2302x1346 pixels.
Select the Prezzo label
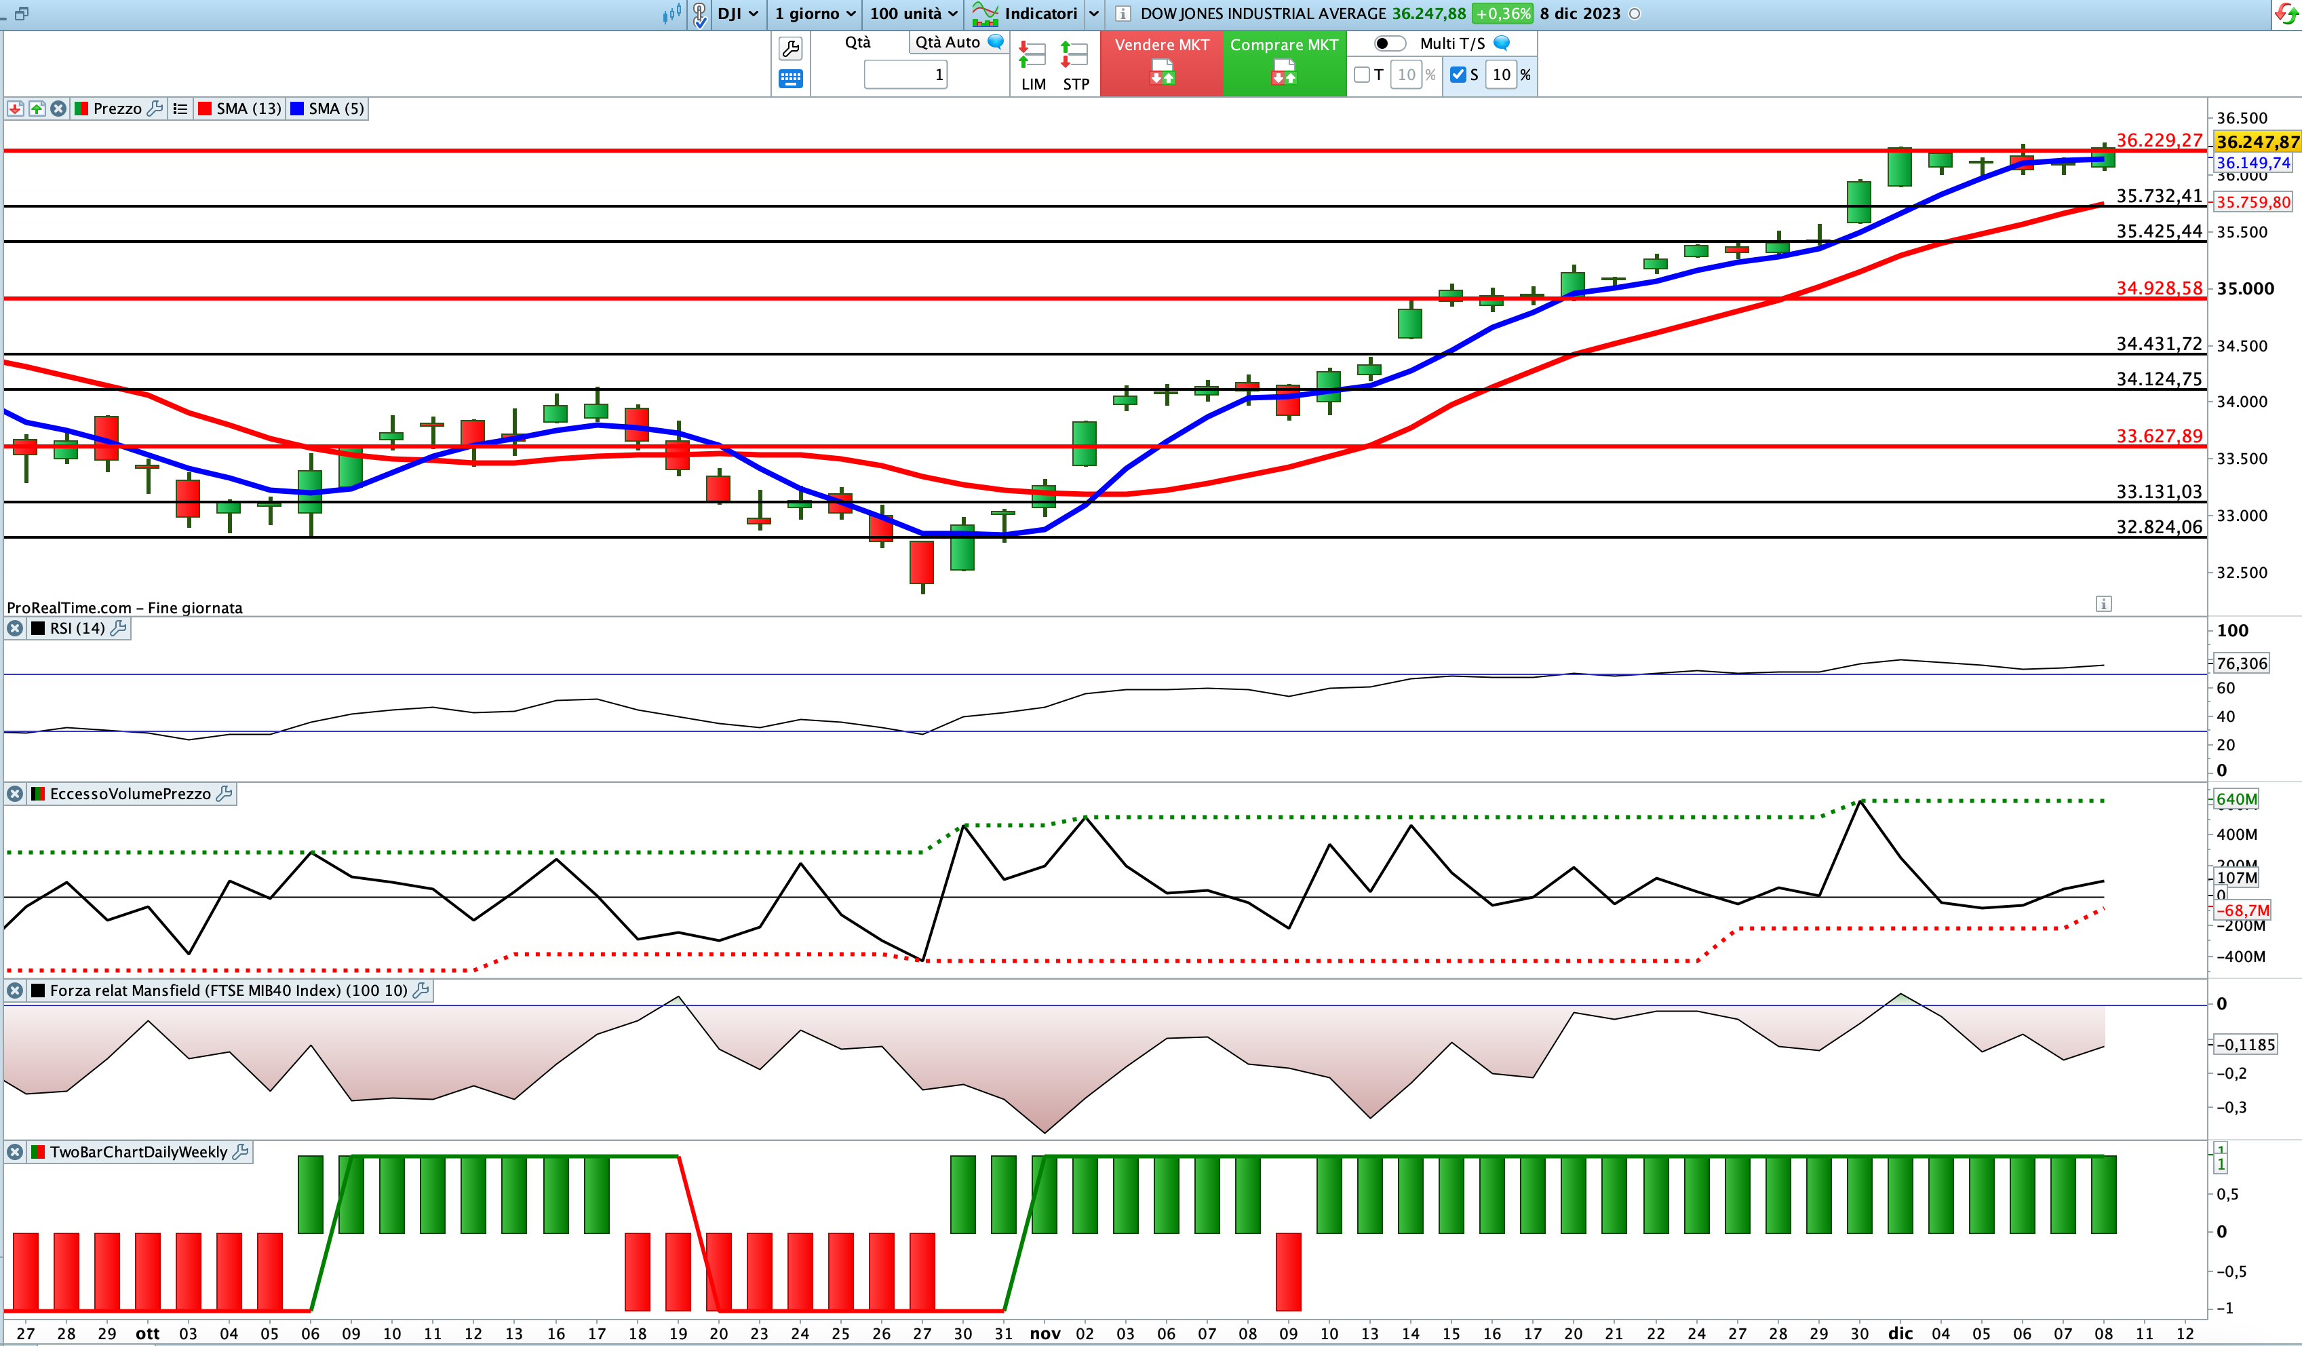[118, 109]
